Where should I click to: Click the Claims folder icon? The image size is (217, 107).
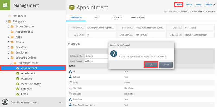[12, 42]
